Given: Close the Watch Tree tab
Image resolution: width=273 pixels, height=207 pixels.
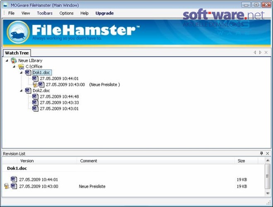Looking at the screenshot, I should point(266,52).
